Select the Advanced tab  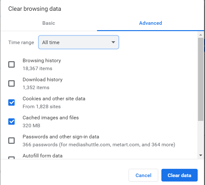pyautogui.click(x=150, y=23)
